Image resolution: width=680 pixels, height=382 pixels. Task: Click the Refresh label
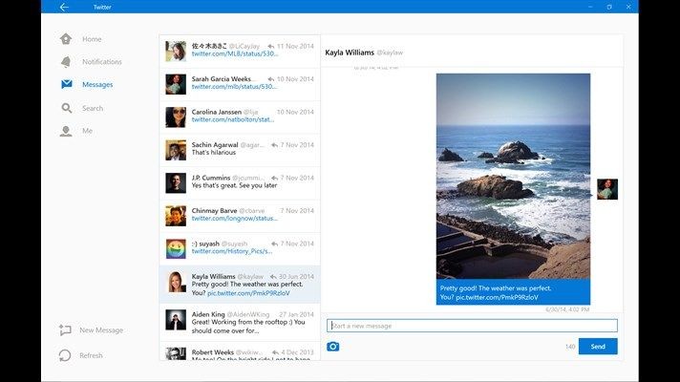[x=91, y=355]
